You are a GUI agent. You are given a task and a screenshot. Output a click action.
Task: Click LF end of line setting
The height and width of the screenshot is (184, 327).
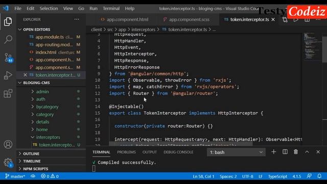point(261,176)
